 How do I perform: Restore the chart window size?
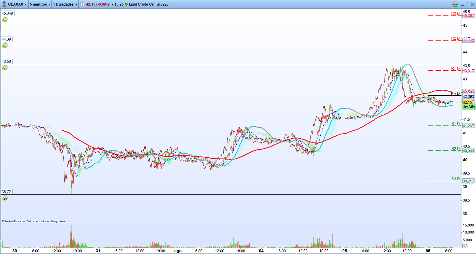coord(467,4)
